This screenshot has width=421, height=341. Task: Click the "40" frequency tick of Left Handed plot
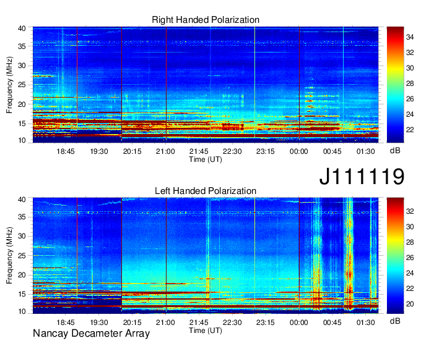(22, 200)
